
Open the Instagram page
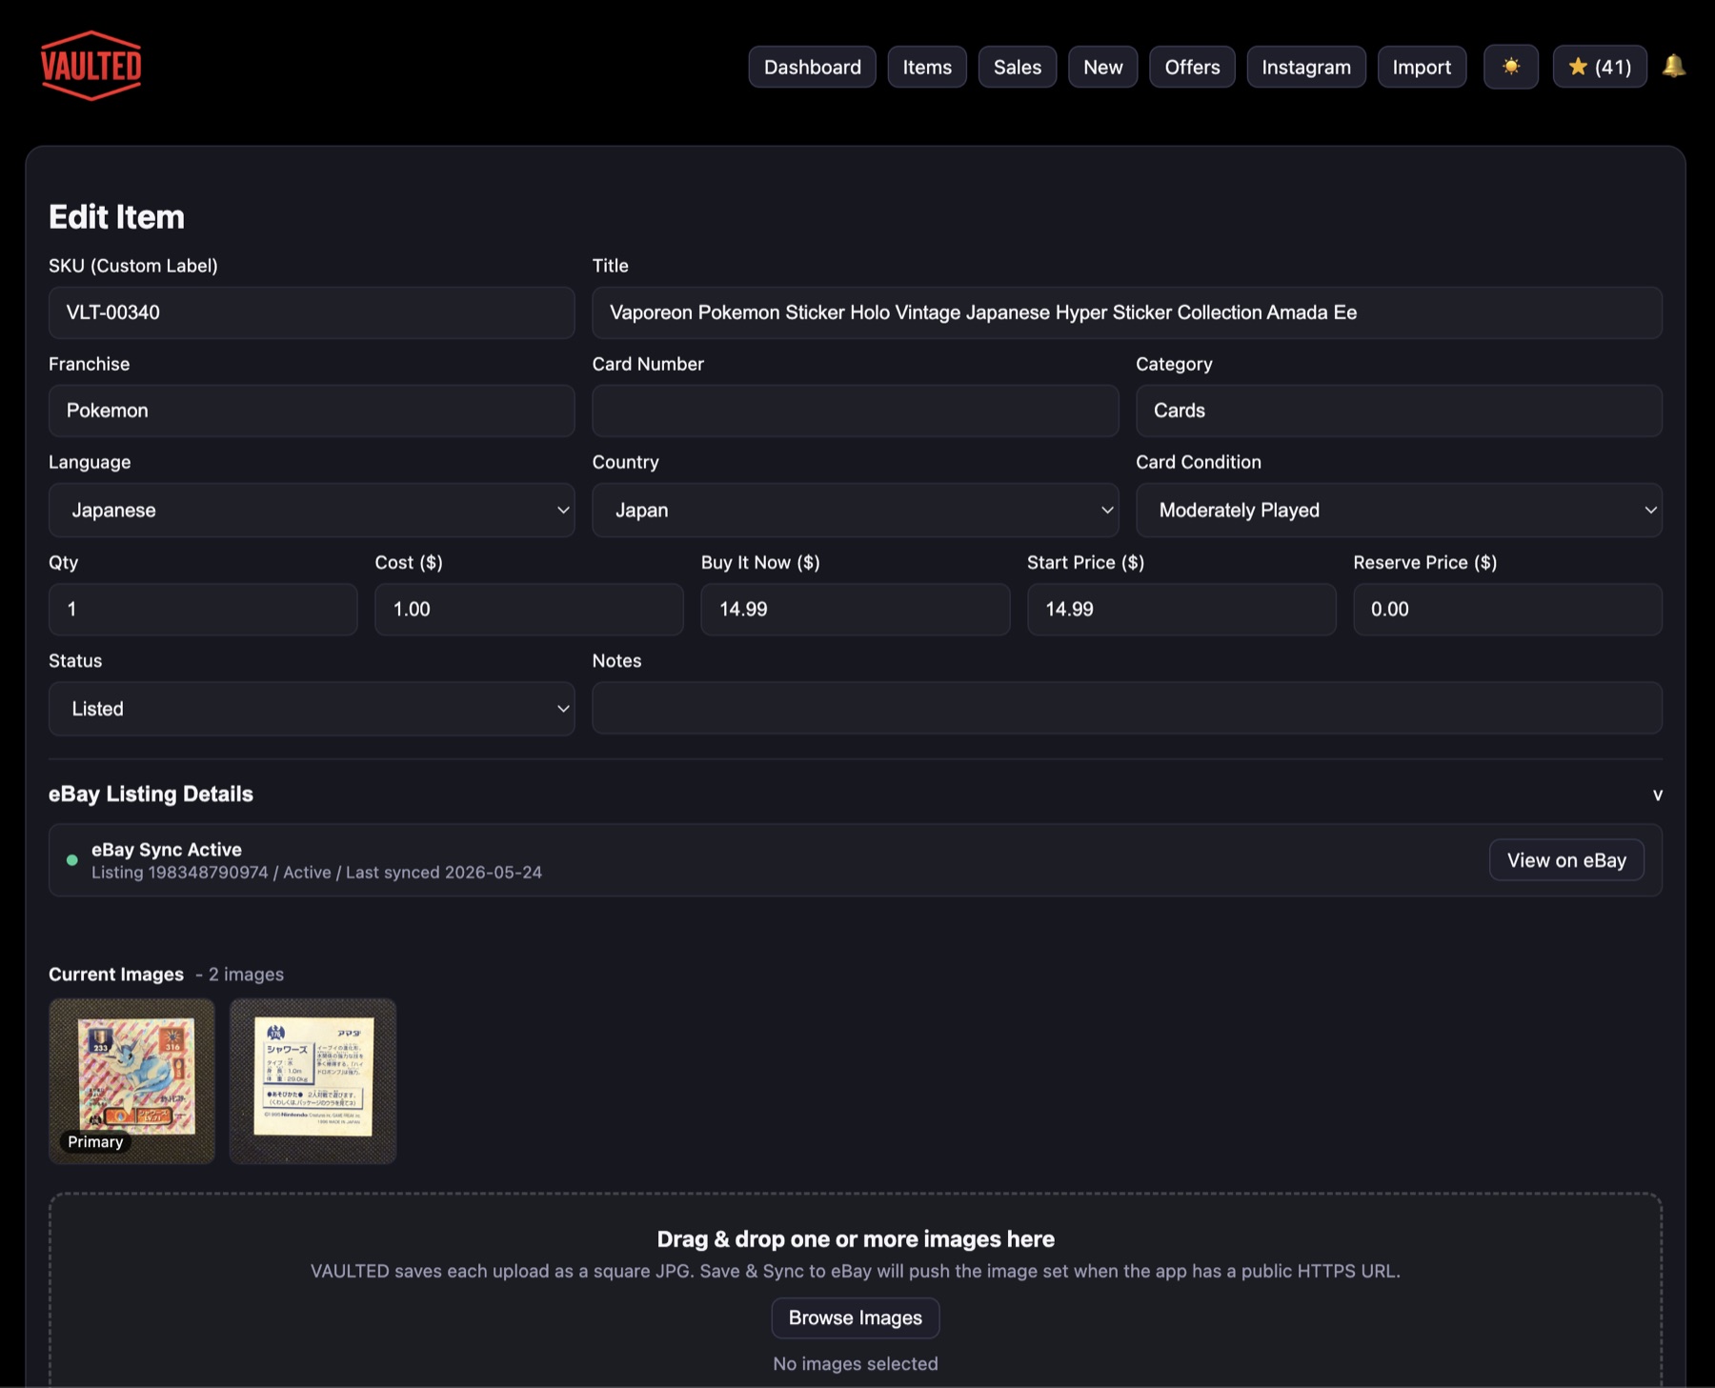(1306, 67)
